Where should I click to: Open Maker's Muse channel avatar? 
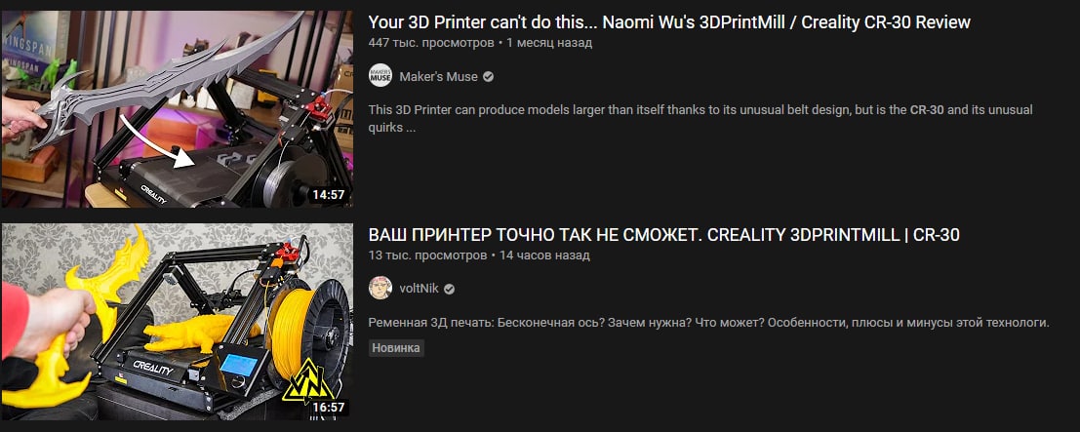click(x=380, y=76)
